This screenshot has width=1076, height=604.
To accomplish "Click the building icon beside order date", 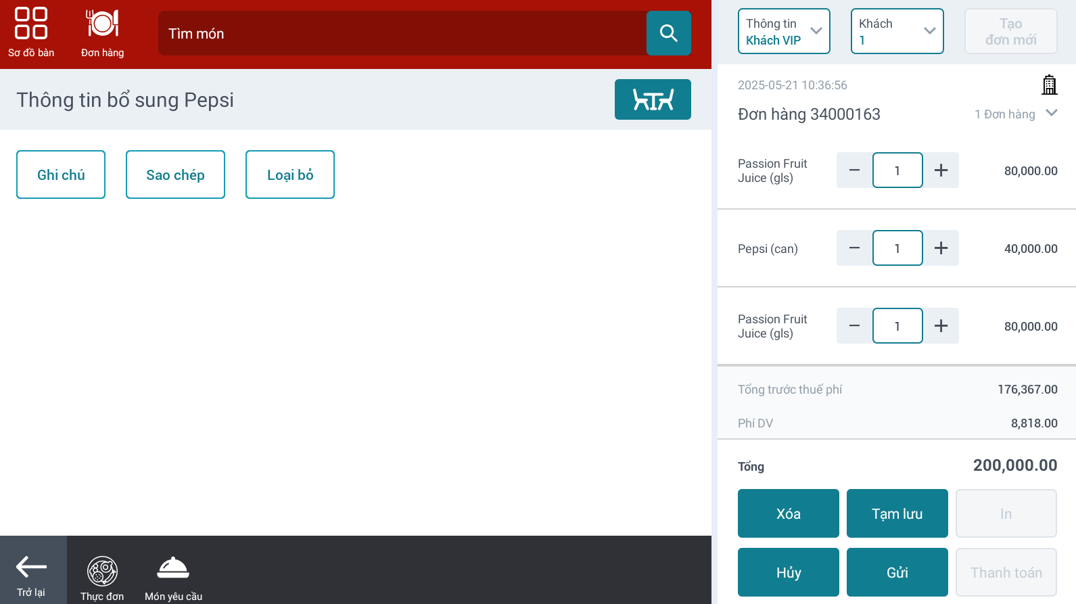I will coord(1049,85).
